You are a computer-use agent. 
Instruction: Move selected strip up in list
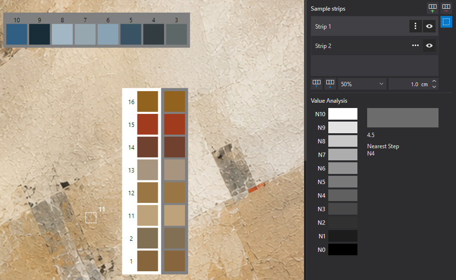coord(317,84)
